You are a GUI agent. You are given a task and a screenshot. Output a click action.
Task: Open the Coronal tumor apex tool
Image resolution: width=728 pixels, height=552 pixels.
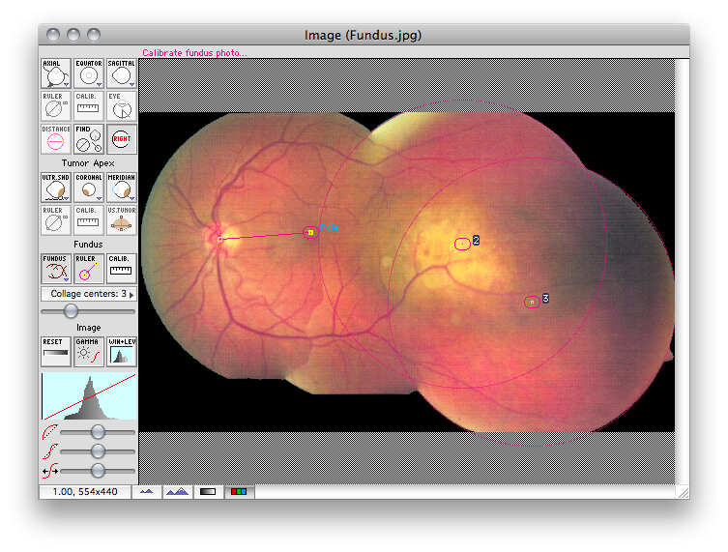88,188
